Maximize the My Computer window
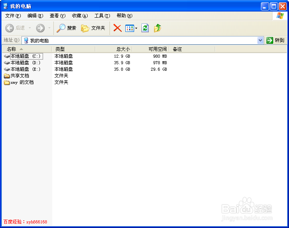The height and width of the screenshot is (228, 289). 274,7
